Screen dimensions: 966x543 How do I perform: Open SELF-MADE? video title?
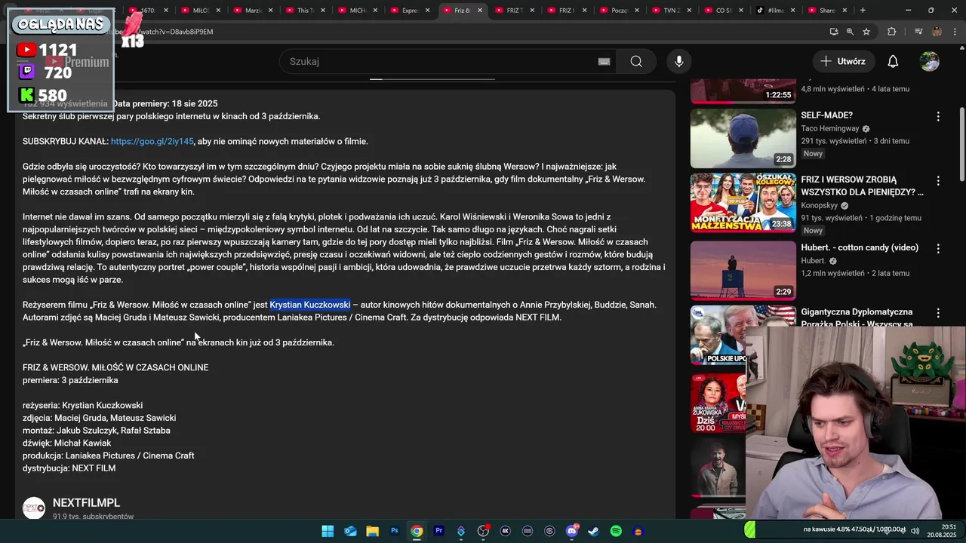point(827,115)
